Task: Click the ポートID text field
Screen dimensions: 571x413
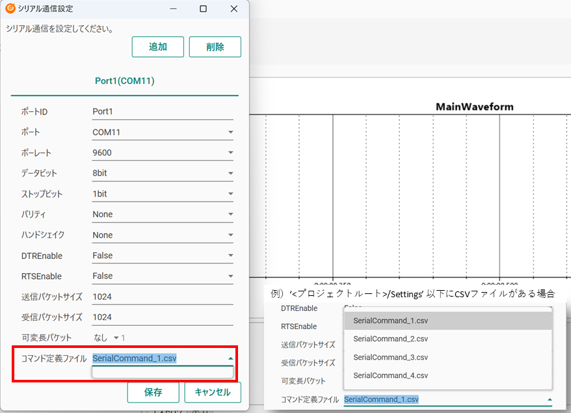Action: [x=162, y=111]
